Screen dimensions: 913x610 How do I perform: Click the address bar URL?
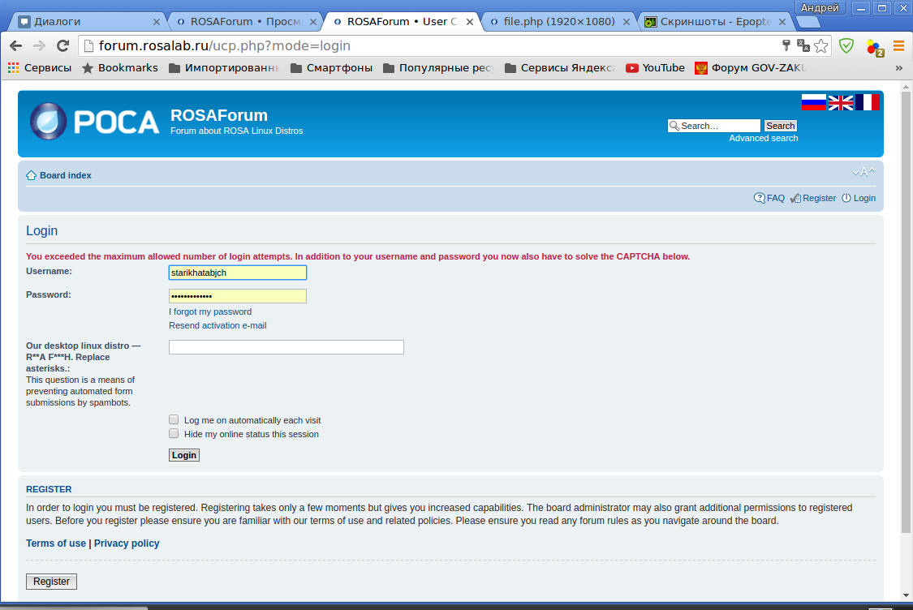[225, 45]
